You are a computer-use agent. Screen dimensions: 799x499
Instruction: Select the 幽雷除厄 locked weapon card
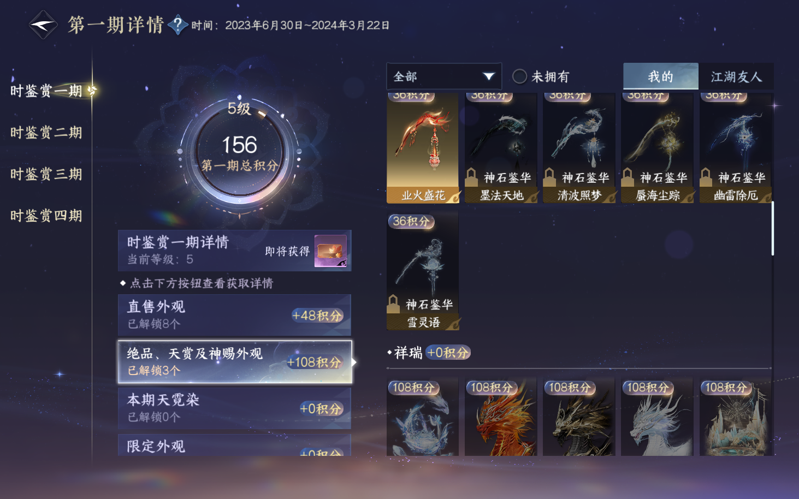pos(735,148)
